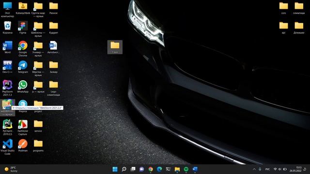Open the weather widget showing 29°C

click(11, 169)
